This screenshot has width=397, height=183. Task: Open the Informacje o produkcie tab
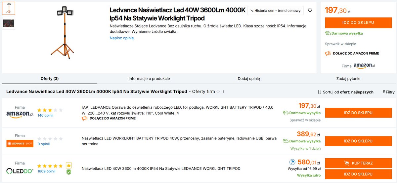point(149,79)
